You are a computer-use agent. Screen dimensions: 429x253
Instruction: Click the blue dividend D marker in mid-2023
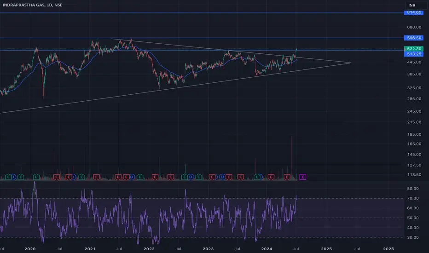click(222, 177)
